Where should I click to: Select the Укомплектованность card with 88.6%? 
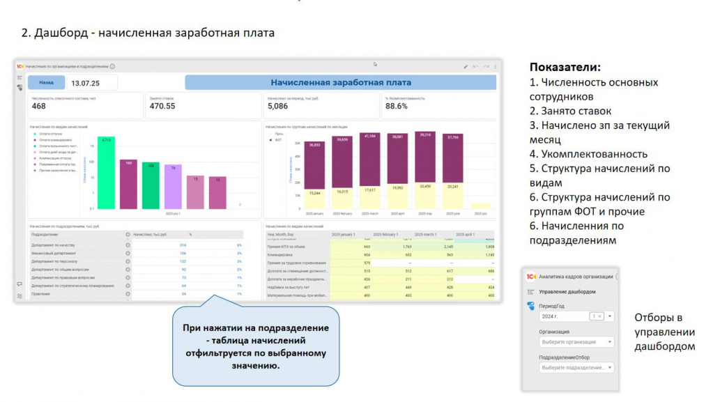[x=439, y=105]
